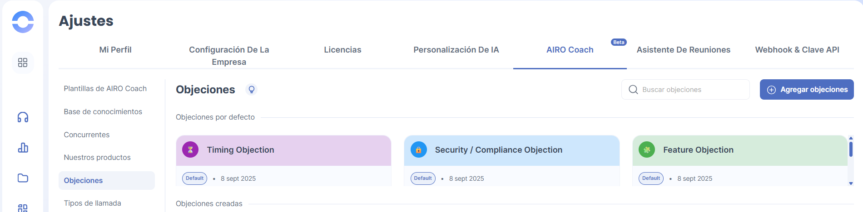Click the Timing Objection hourglass icon
The width and height of the screenshot is (863, 212).
(190, 149)
